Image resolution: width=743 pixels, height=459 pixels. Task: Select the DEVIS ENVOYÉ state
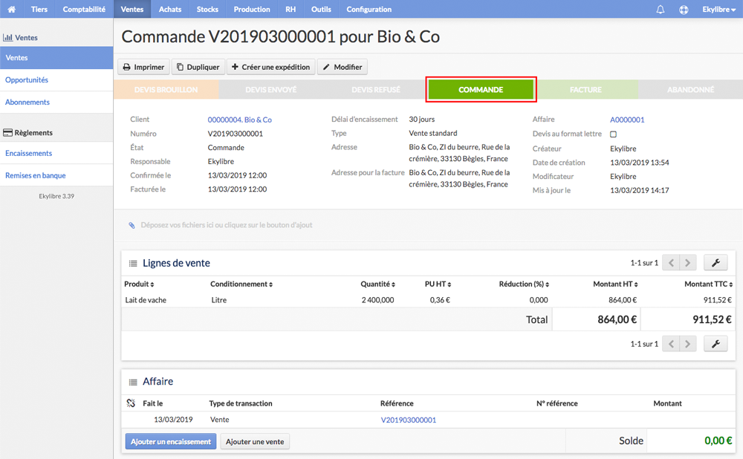click(x=271, y=90)
